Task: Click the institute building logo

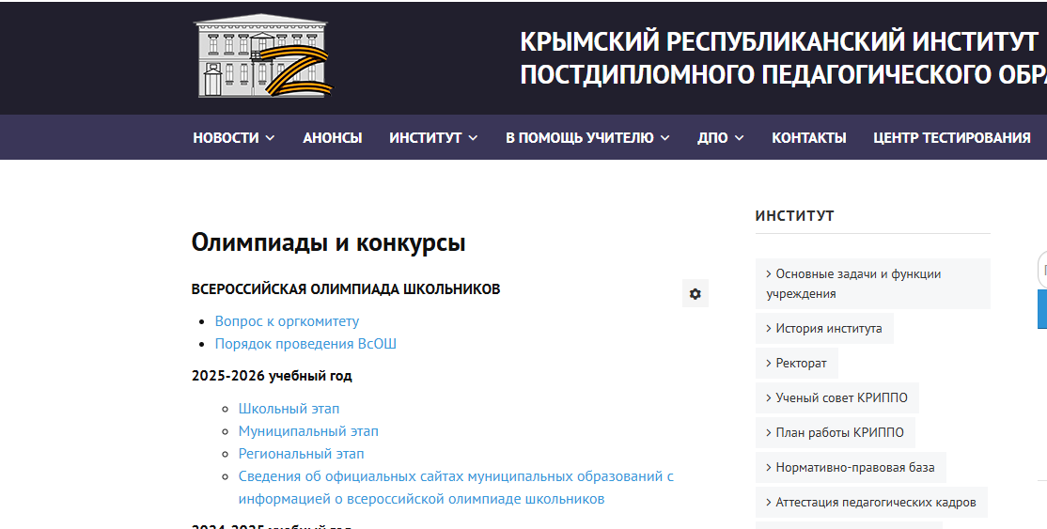Action: point(263,56)
